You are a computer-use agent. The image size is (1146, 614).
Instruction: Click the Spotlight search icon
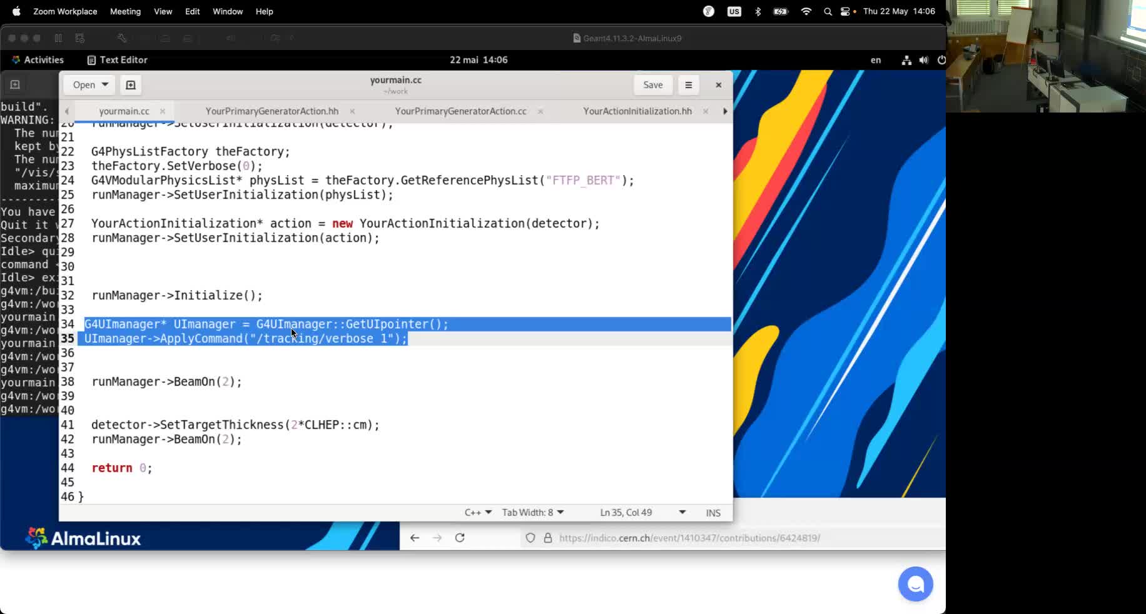(x=827, y=11)
